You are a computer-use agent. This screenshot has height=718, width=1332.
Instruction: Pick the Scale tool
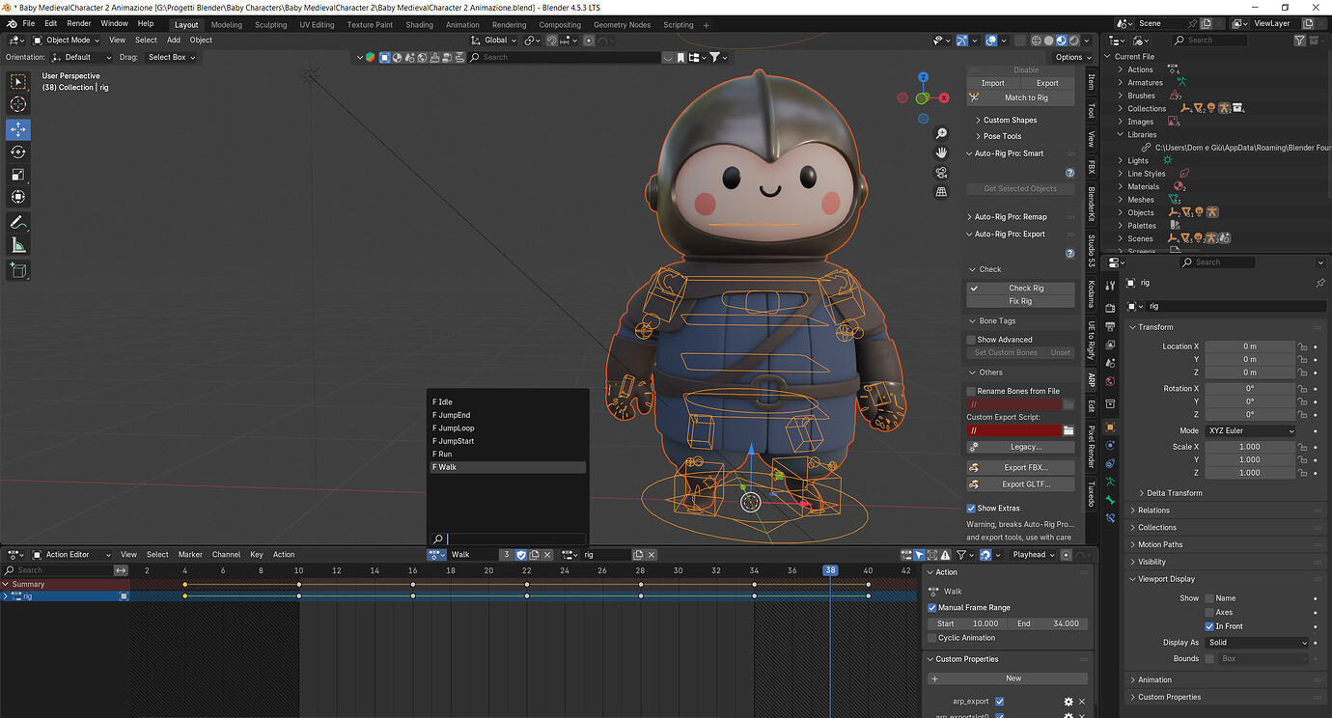[x=18, y=174]
